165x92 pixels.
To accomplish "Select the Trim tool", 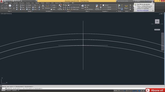I will (34, 5).
